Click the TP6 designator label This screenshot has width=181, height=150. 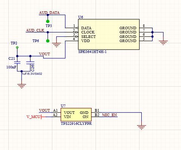point(36,41)
